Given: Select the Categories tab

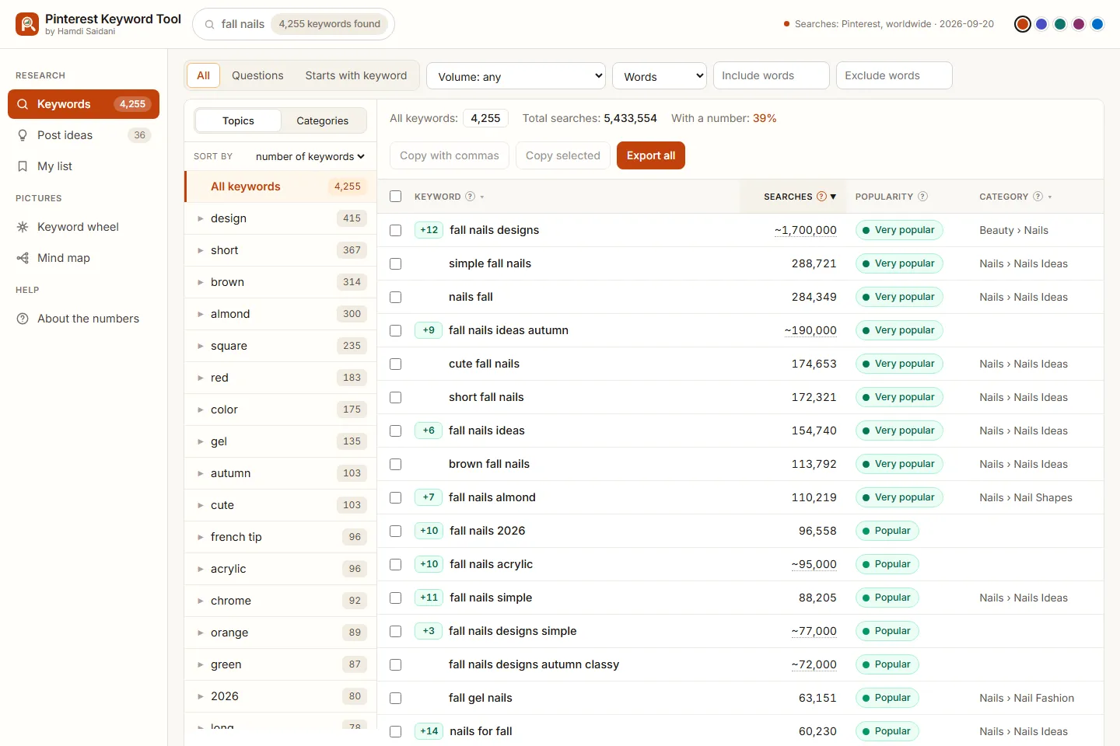Looking at the screenshot, I should (x=323, y=120).
